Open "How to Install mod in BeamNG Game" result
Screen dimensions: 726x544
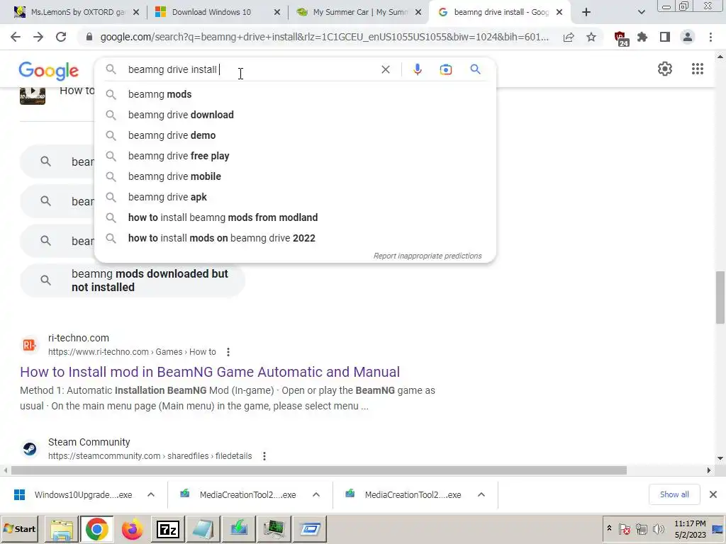click(x=210, y=372)
